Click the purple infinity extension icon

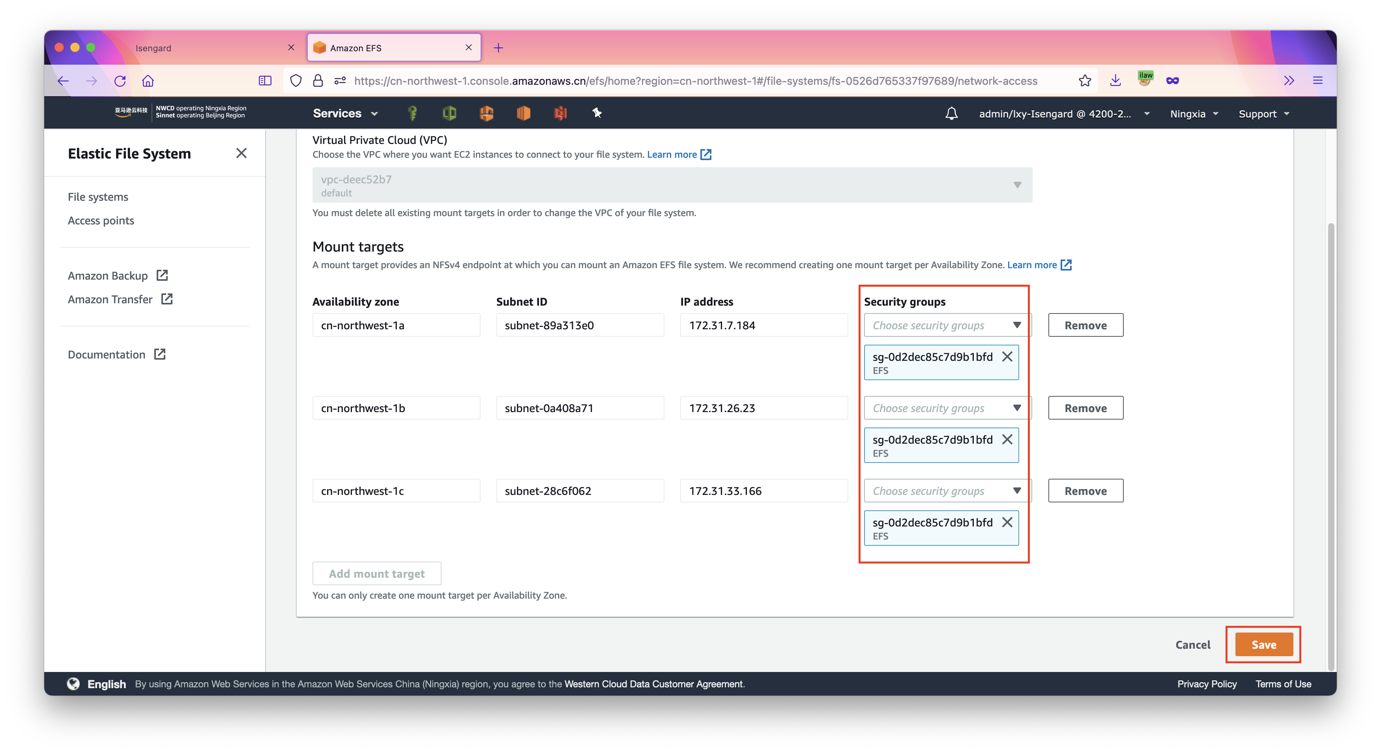(1172, 81)
